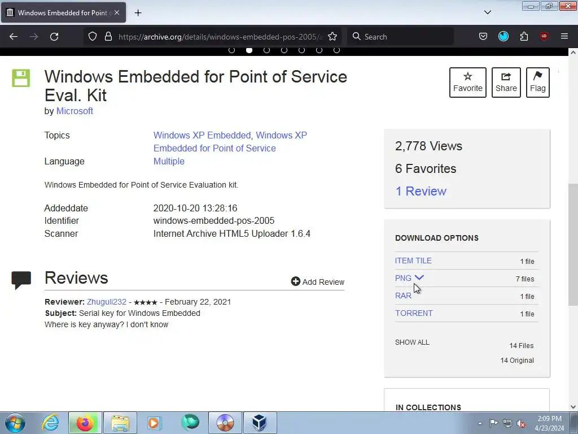The height and width of the screenshot is (434, 578).
Task: Open the Microsoft creator link
Action: tap(75, 111)
